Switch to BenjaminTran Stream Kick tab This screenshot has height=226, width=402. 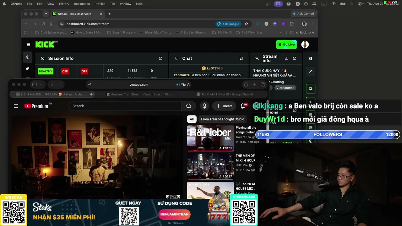[x=139, y=94]
